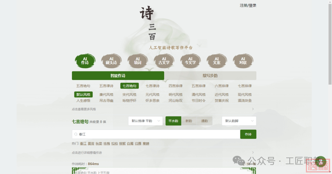Pick the 吊古寻幽 theme
Image resolution: width=332 pixels, height=174 pixels.
pos(106,100)
